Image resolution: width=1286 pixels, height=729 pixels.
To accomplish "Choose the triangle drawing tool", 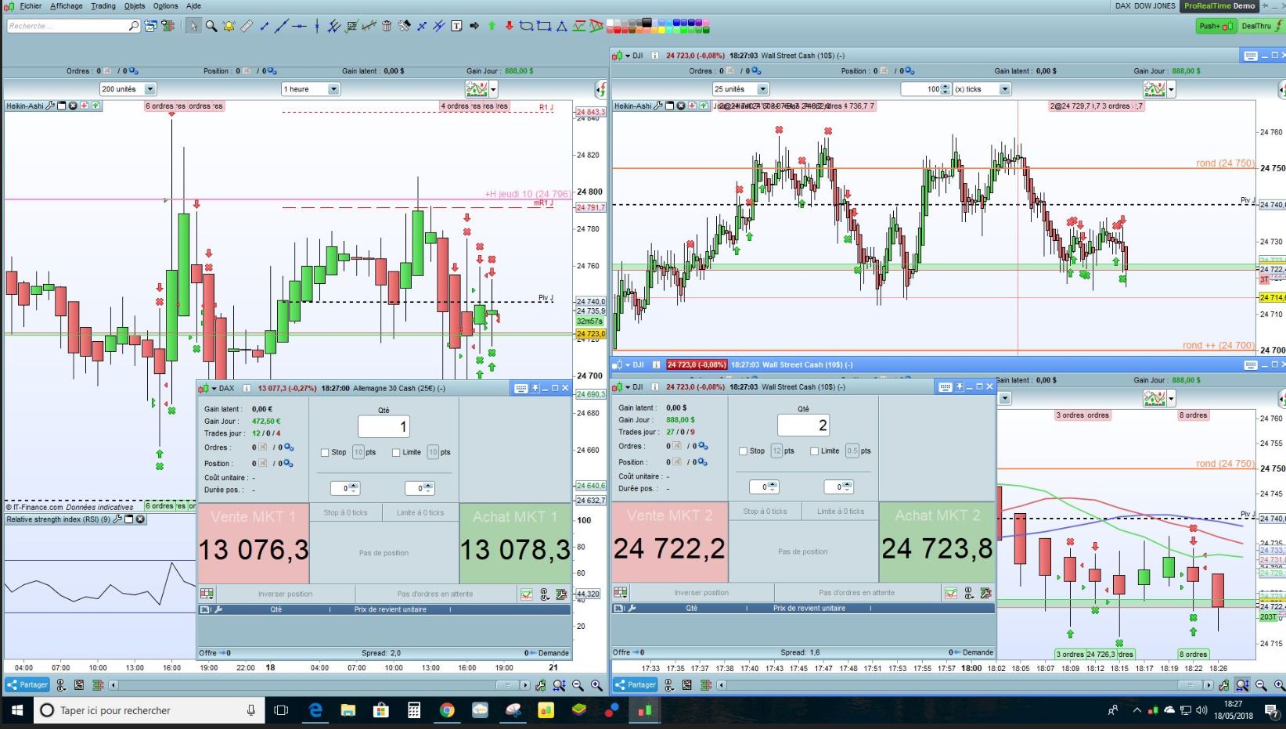I will (x=561, y=26).
